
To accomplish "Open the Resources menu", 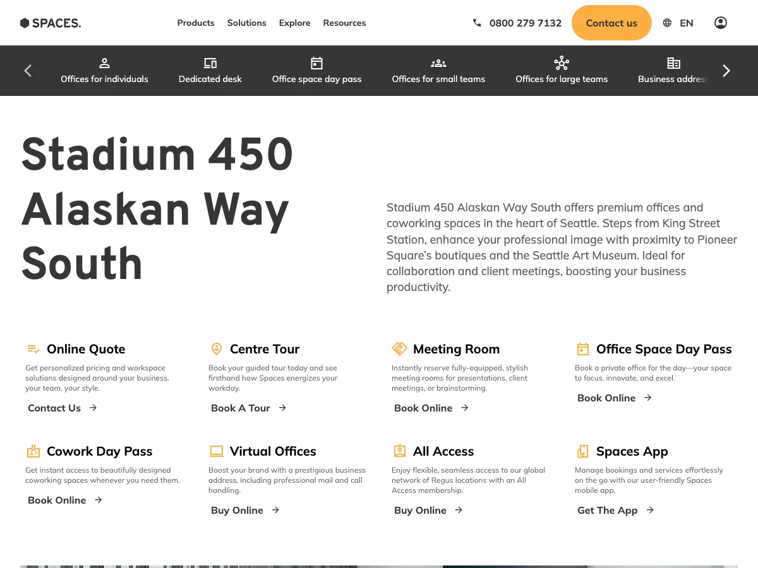I will [x=344, y=23].
